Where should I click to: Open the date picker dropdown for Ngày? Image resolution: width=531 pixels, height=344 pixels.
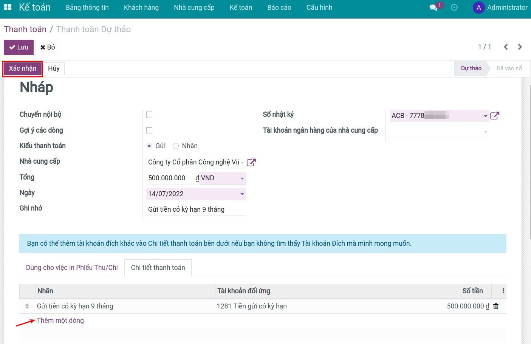coord(242,194)
